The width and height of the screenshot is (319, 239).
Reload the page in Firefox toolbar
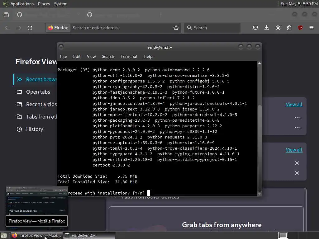(x=30, y=28)
